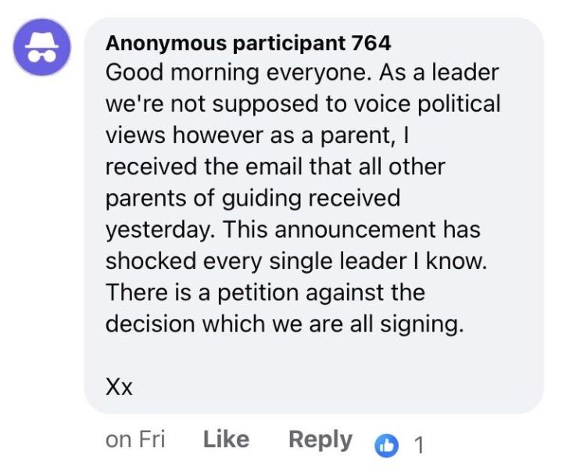Open the 'on Fri' timestamp link
Image resolution: width=562 pixels, height=469 pixels.
135,440
